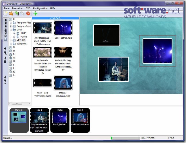Select the I: drive icon
Viewport: 186px width, 143px height.
[x=11, y=65]
